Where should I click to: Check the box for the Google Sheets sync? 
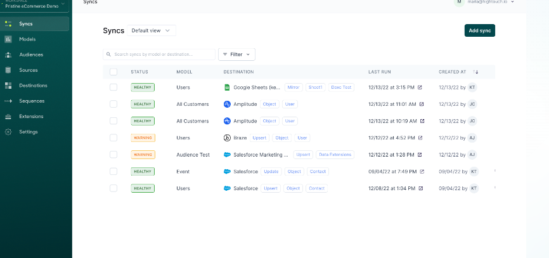pyautogui.click(x=113, y=87)
